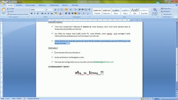
Task: Toggle the bullet list button
Action: click(66, 10)
